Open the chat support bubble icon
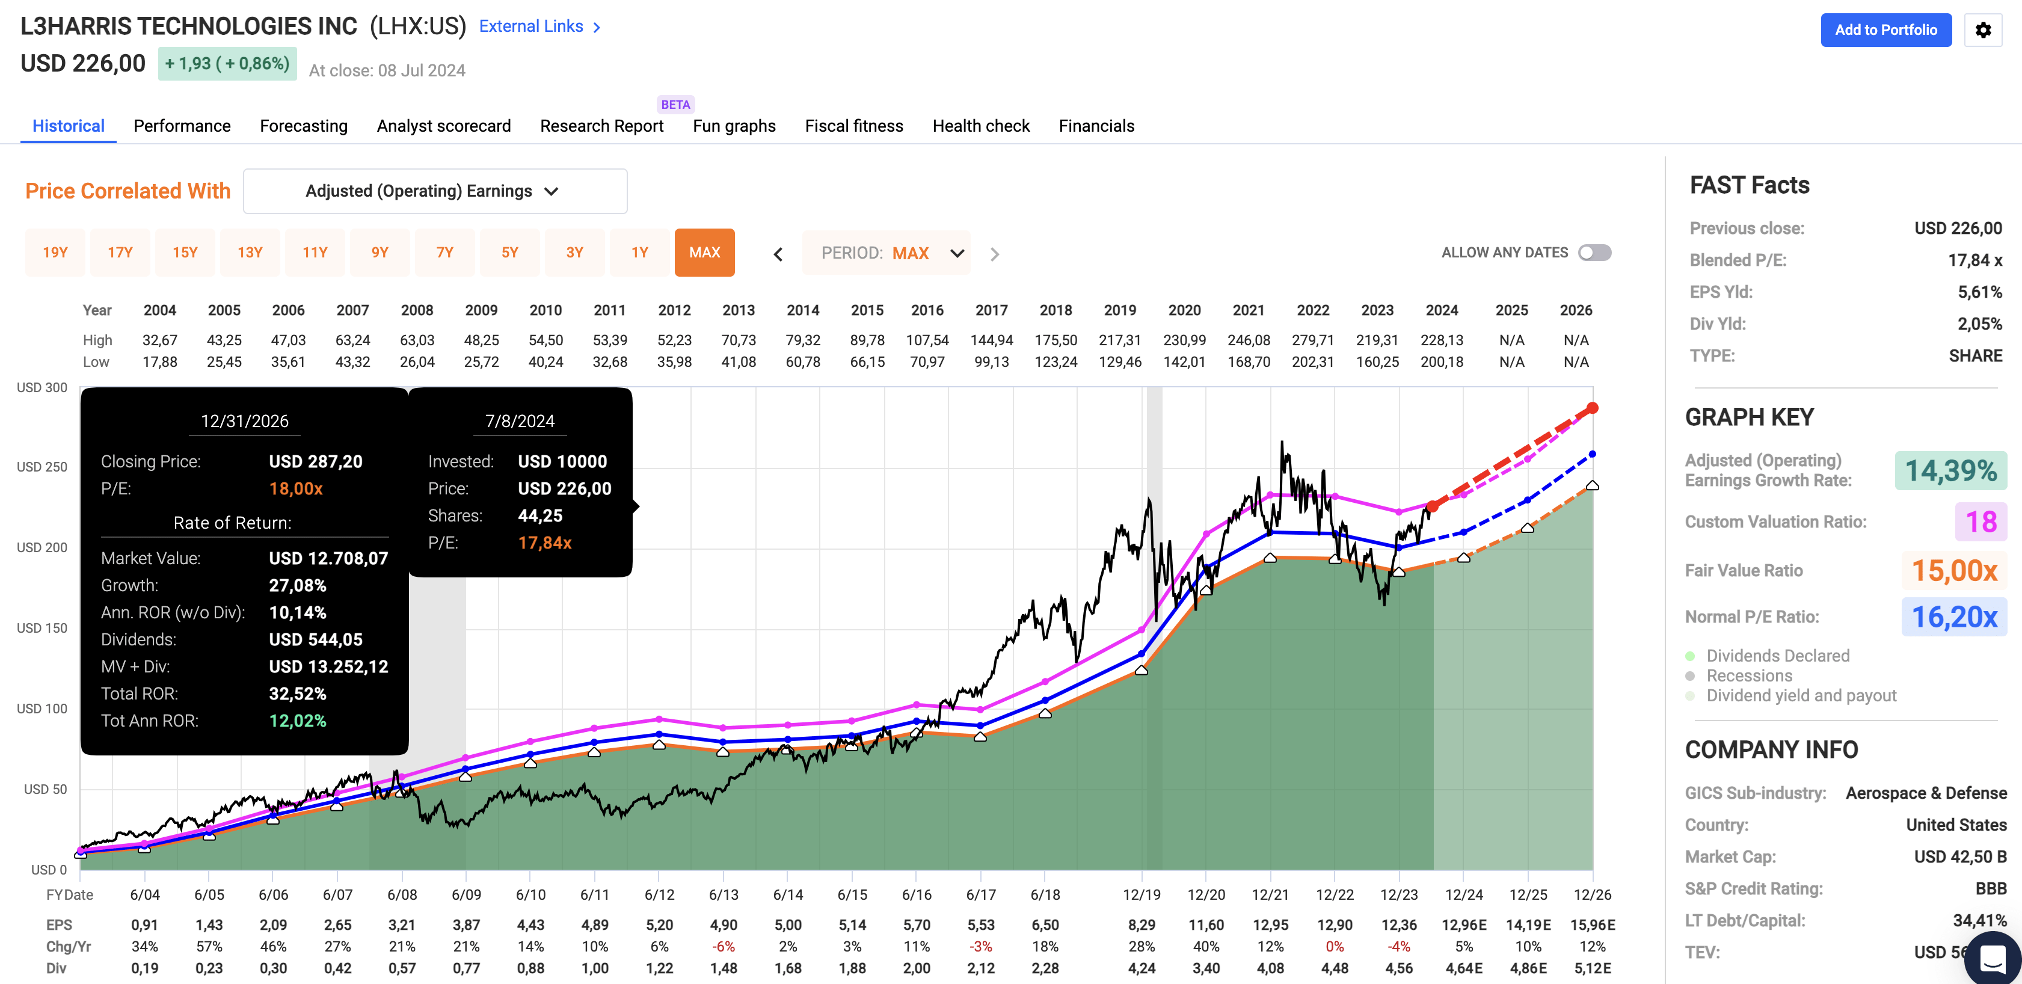 point(1993,958)
